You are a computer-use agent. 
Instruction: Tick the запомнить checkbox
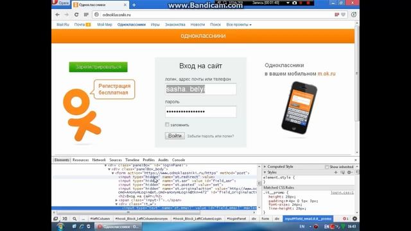click(x=167, y=124)
